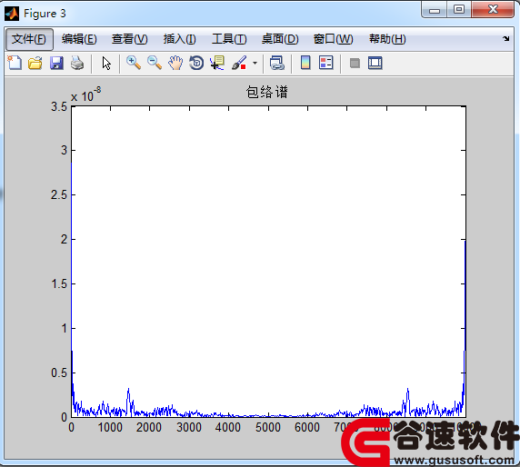The height and width of the screenshot is (467, 520).
Task: Open the 编辑(E) menu
Action: tap(79, 39)
